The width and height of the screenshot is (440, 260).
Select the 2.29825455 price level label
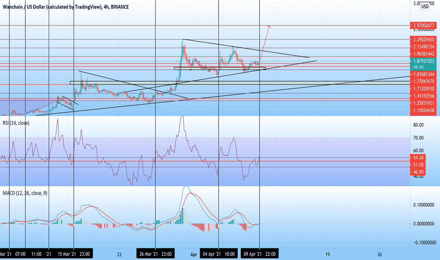click(x=423, y=39)
